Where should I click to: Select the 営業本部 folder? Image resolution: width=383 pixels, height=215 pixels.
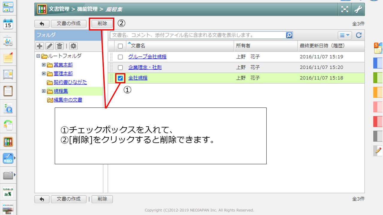[63, 65]
